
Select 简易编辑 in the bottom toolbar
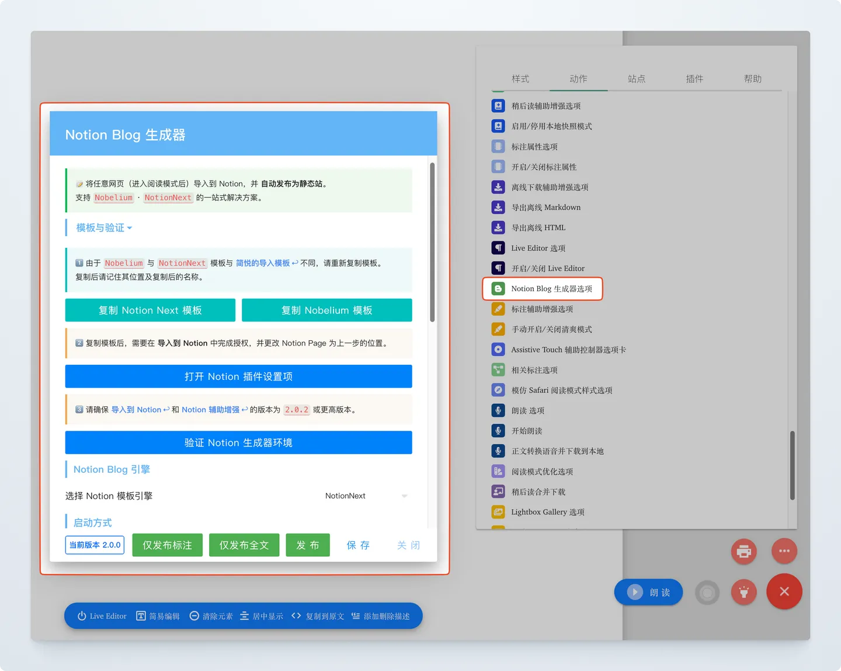[x=158, y=616]
